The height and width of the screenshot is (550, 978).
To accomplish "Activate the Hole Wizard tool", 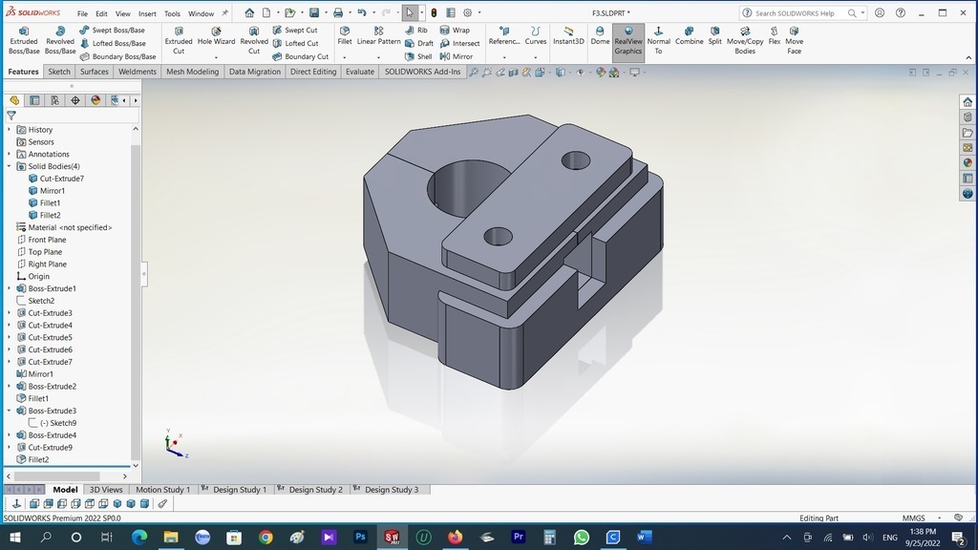I will click(x=217, y=36).
